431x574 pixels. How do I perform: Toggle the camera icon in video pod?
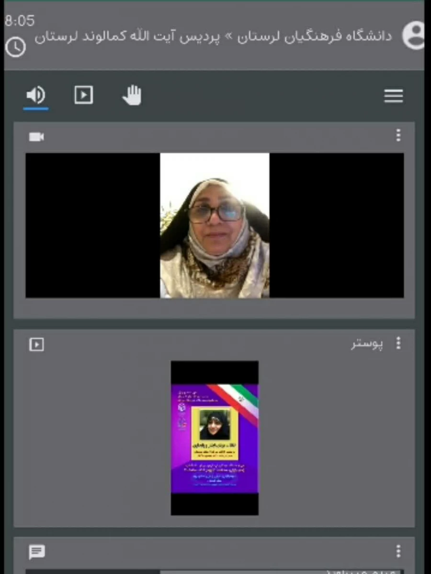[x=36, y=137]
